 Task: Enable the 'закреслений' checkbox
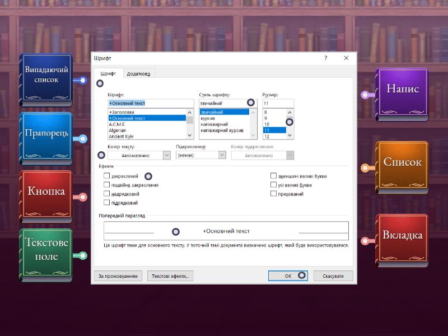(x=107, y=176)
